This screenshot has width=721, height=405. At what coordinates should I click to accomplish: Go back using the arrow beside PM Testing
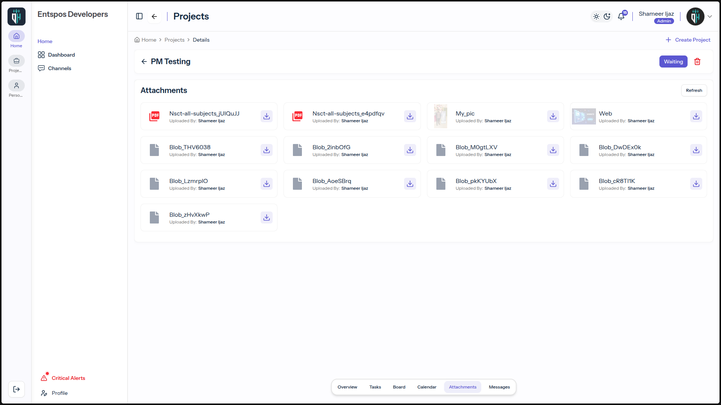pos(144,61)
